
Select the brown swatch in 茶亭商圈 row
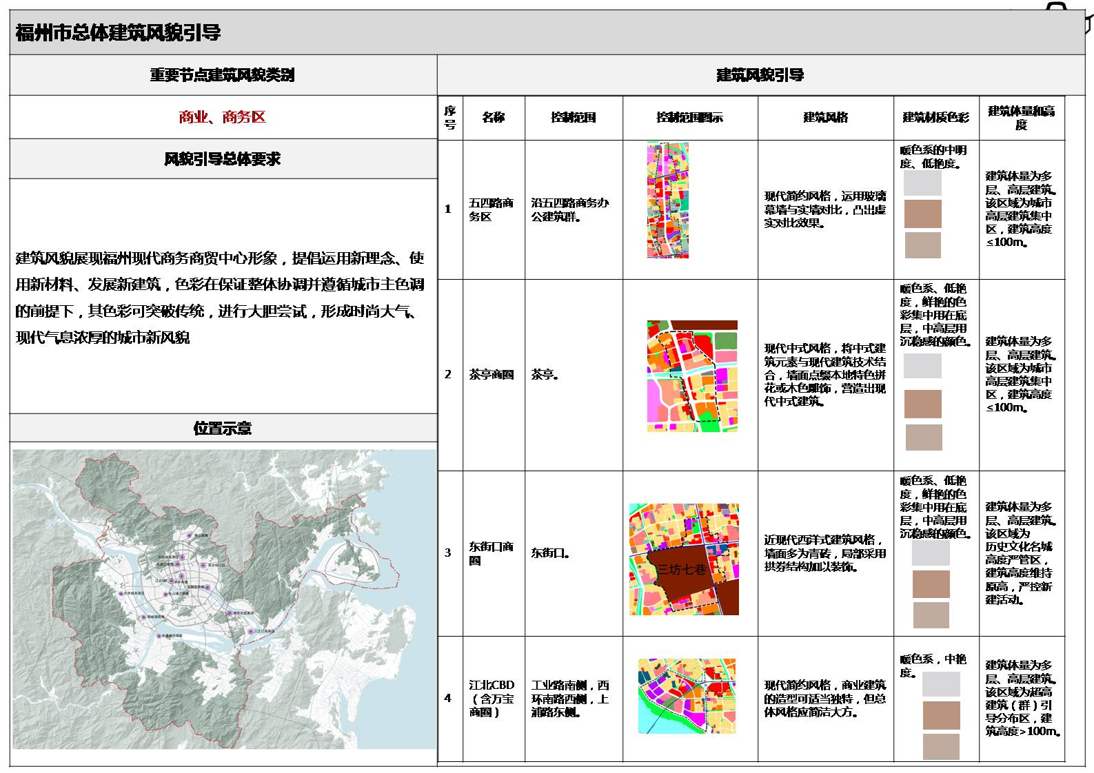point(922,404)
